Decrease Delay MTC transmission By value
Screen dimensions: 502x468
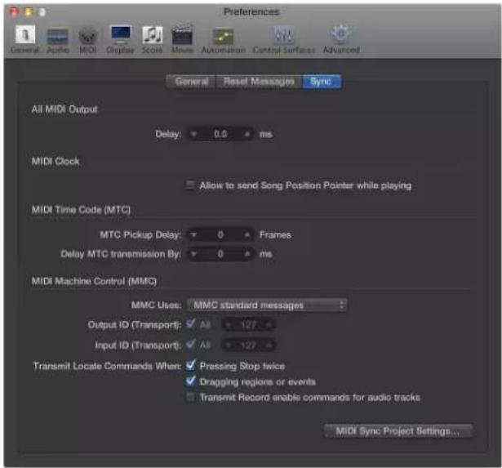[x=193, y=254]
